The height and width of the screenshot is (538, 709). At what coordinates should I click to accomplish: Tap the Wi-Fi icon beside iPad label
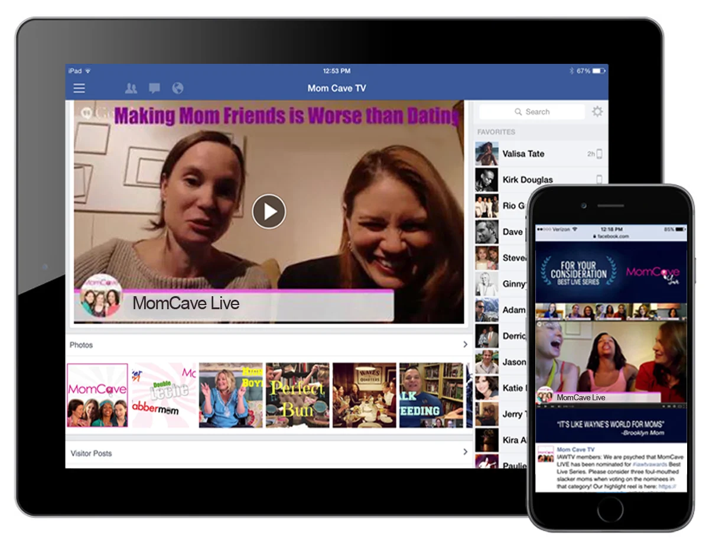click(x=88, y=71)
